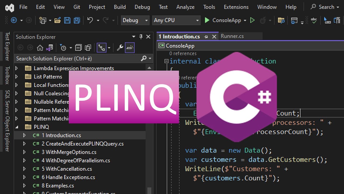Open the SQL Server Object Explorer side tab
The width and height of the screenshot is (344, 194).
click(x=7, y=120)
